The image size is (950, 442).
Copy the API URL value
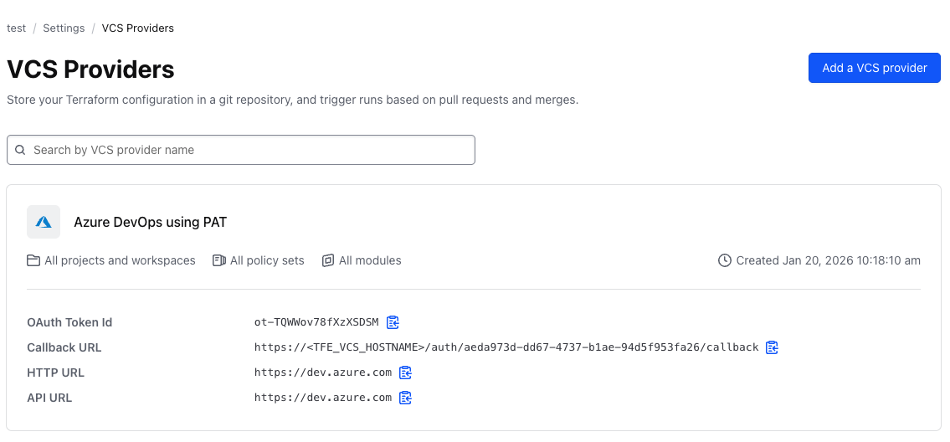click(405, 398)
